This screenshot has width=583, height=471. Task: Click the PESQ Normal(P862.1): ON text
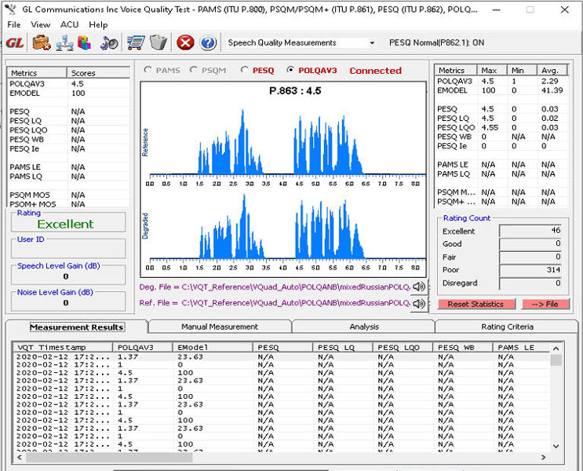(436, 42)
